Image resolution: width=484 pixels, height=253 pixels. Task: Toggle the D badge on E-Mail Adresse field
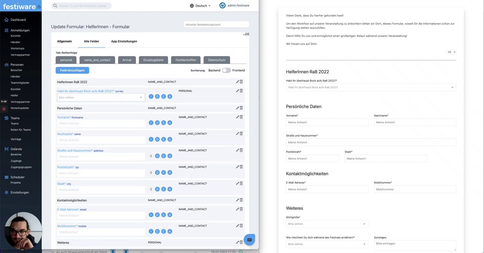tap(157, 215)
